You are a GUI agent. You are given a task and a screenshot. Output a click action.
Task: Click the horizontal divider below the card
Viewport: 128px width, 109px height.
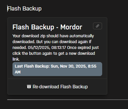click(68, 100)
